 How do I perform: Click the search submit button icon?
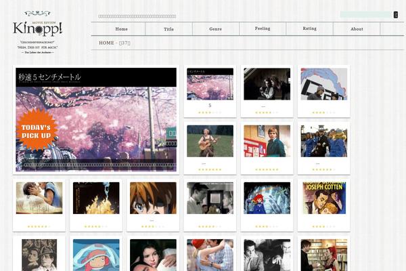point(396,15)
